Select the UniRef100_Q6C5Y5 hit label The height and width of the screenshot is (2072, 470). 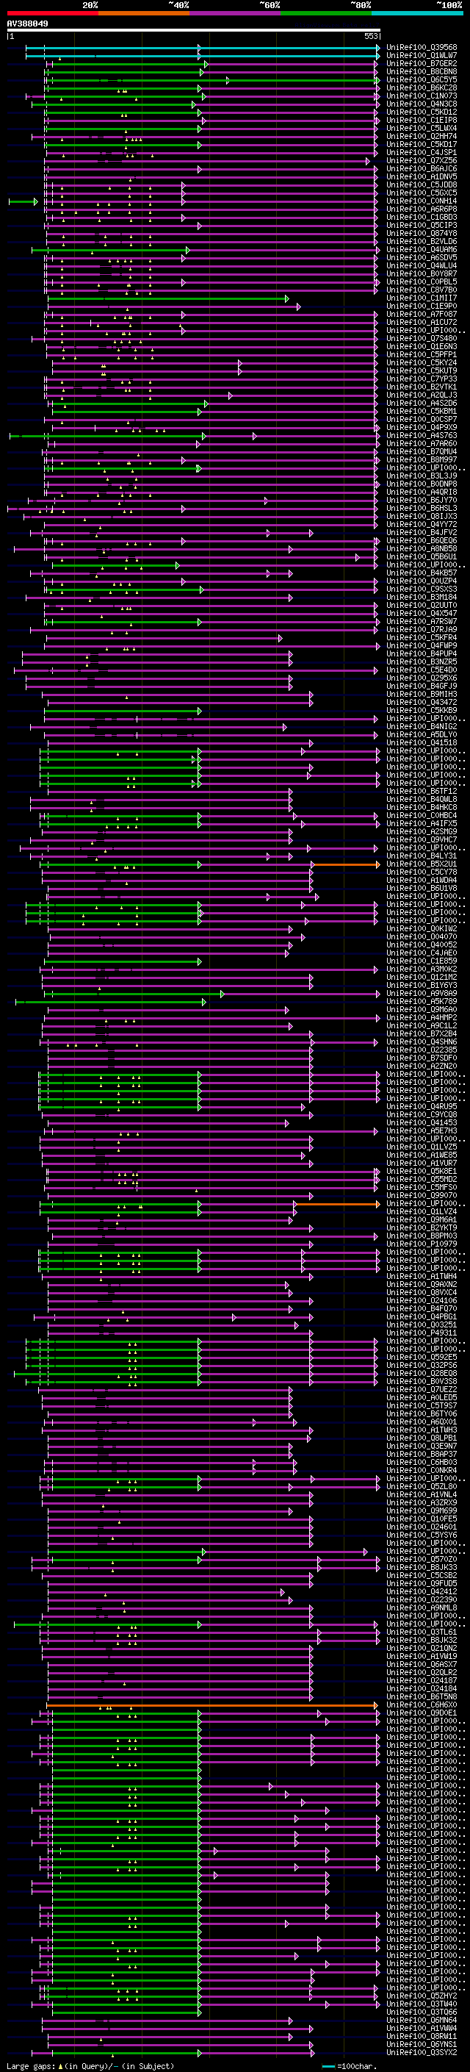click(x=421, y=79)
